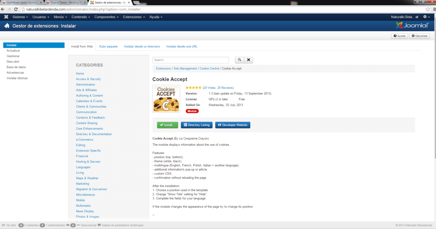Image resolution: width=436 pixels, height=229 pixels.
Task: Open Site Management breadcrumb link
Action: click(x=185, y=69)
